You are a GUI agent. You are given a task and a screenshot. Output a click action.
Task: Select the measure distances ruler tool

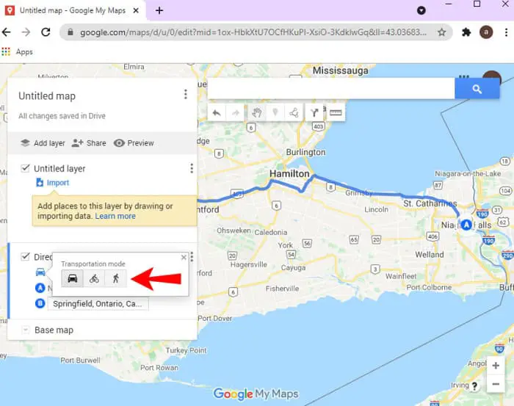336,113
